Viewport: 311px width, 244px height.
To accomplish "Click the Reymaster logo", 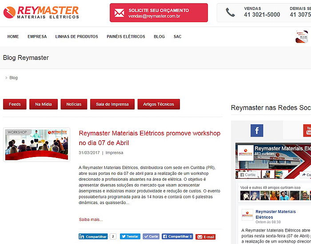I will [x=41, y=12].
